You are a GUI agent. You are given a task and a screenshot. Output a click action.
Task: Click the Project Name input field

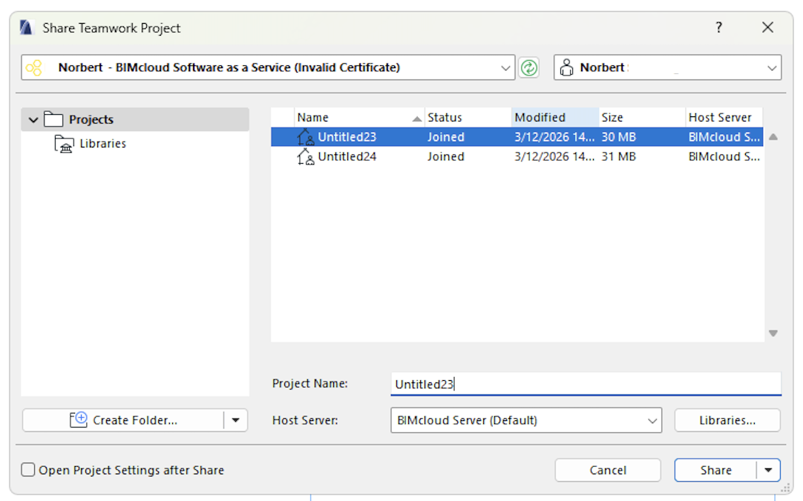(586, 384)
